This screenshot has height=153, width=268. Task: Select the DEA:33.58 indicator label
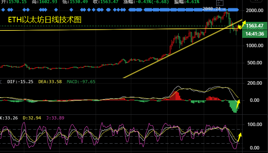[50, 82]
